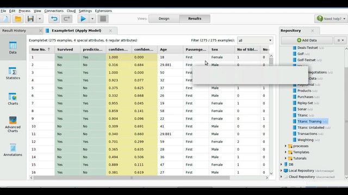The height and width of the screenshot is (195, 348).
Task: Open the Annotations view in sidebar
Action: [13, 150]
